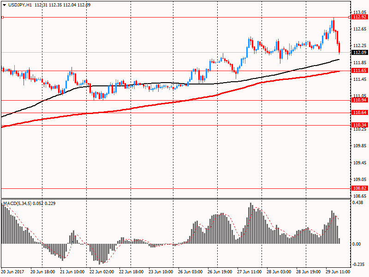Screen dimensions: 369x277
Task: Click the 28 Jun 03:00 time label
Action: 279,272
